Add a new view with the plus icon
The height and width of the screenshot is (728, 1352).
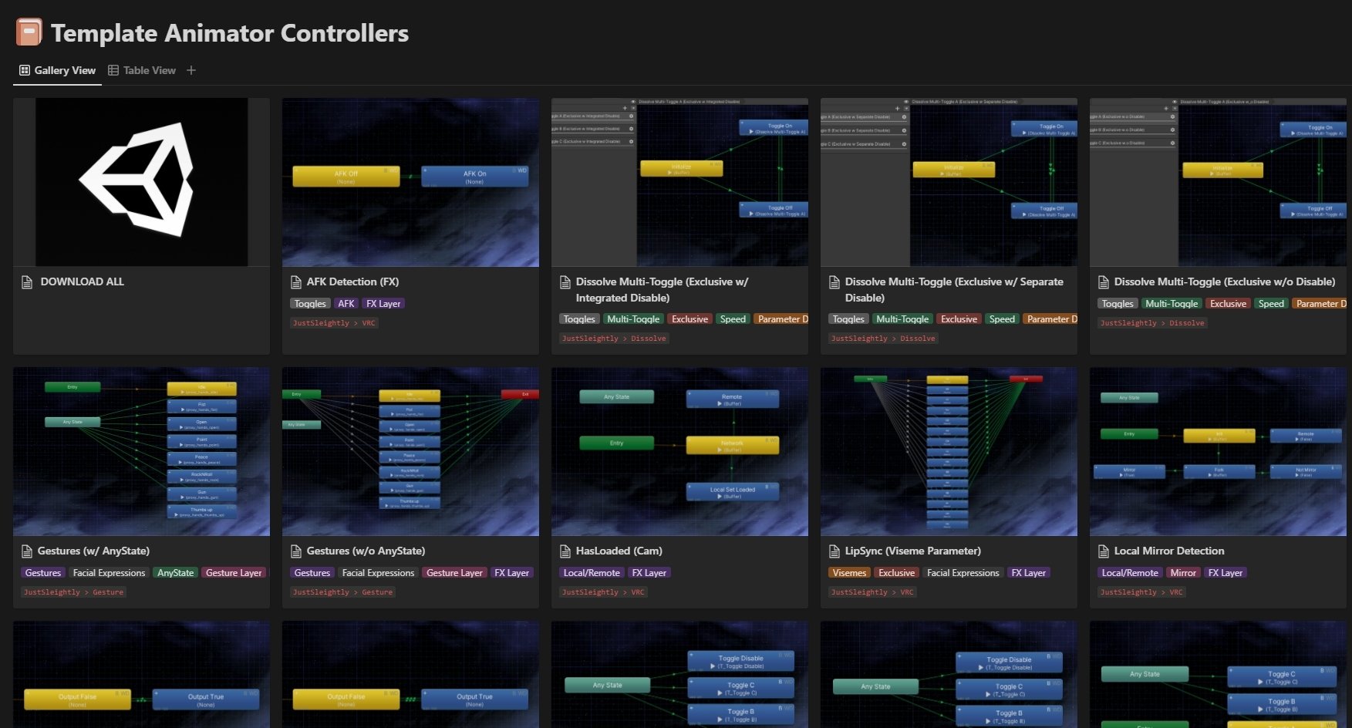(191, 70)
